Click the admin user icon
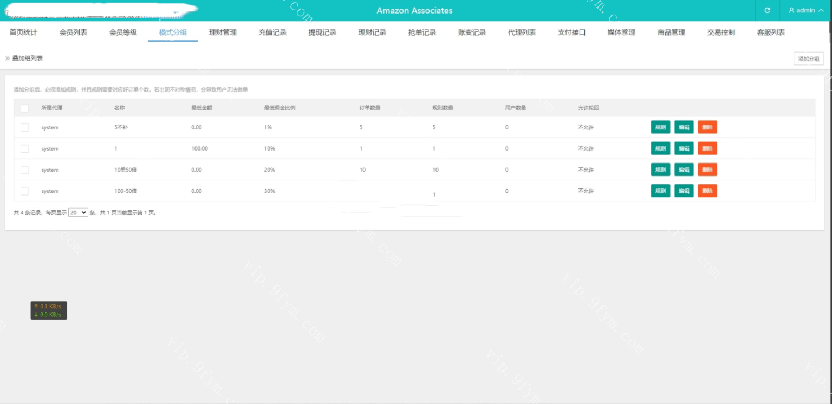Screen dimensions: 832x404 click(791, 10)
